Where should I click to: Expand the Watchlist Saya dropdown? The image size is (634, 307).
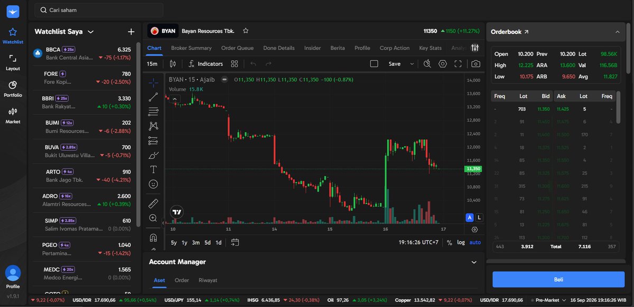click(x=91, y=32)
